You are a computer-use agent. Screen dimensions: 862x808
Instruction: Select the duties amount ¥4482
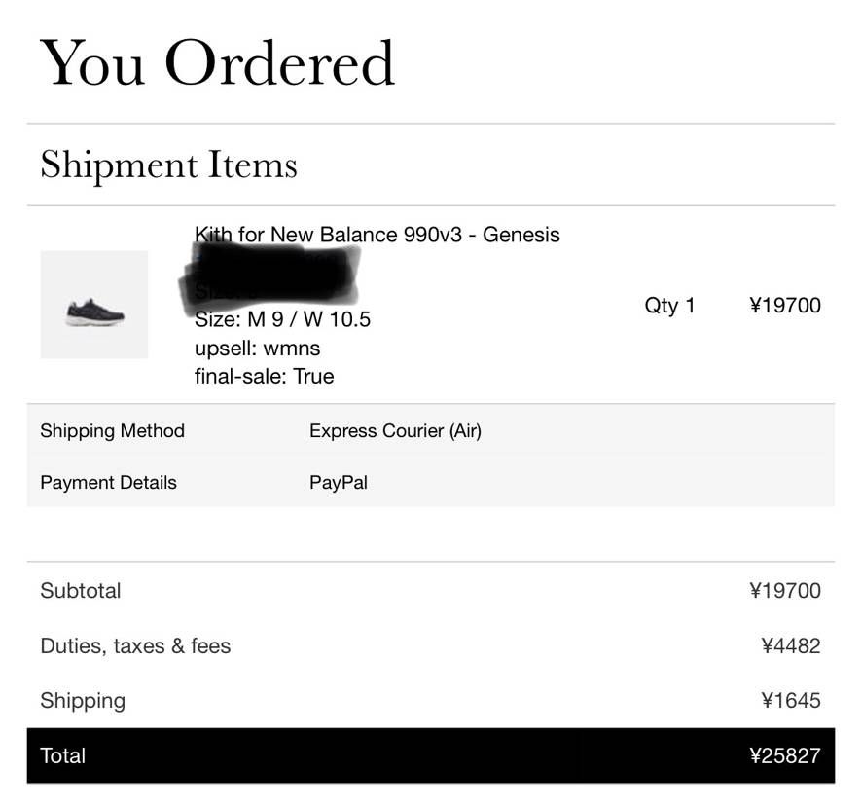[791, 645]
